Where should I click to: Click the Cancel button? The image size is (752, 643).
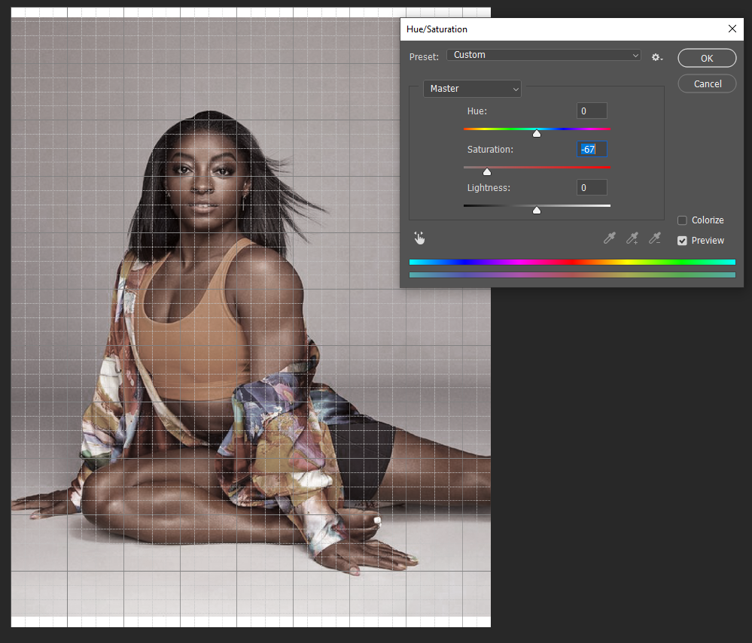[707, 83]
